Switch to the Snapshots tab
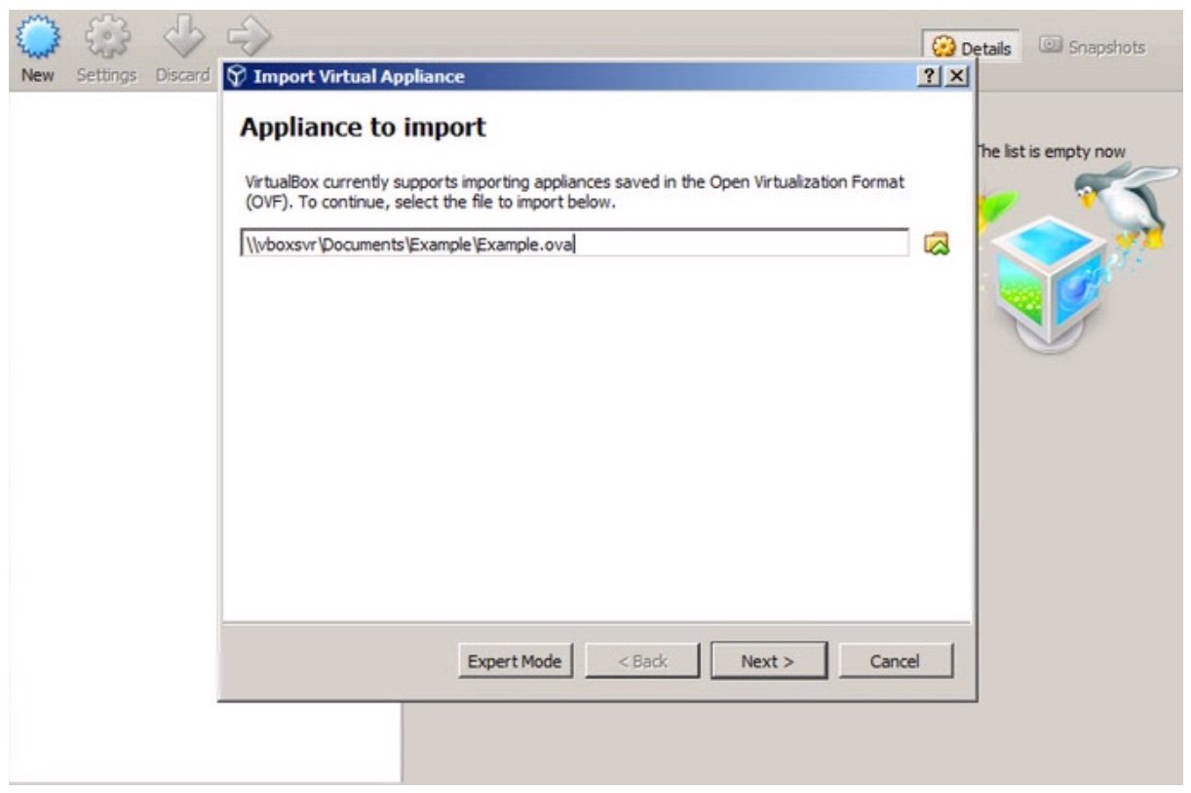 click(x=1092, y=47)
